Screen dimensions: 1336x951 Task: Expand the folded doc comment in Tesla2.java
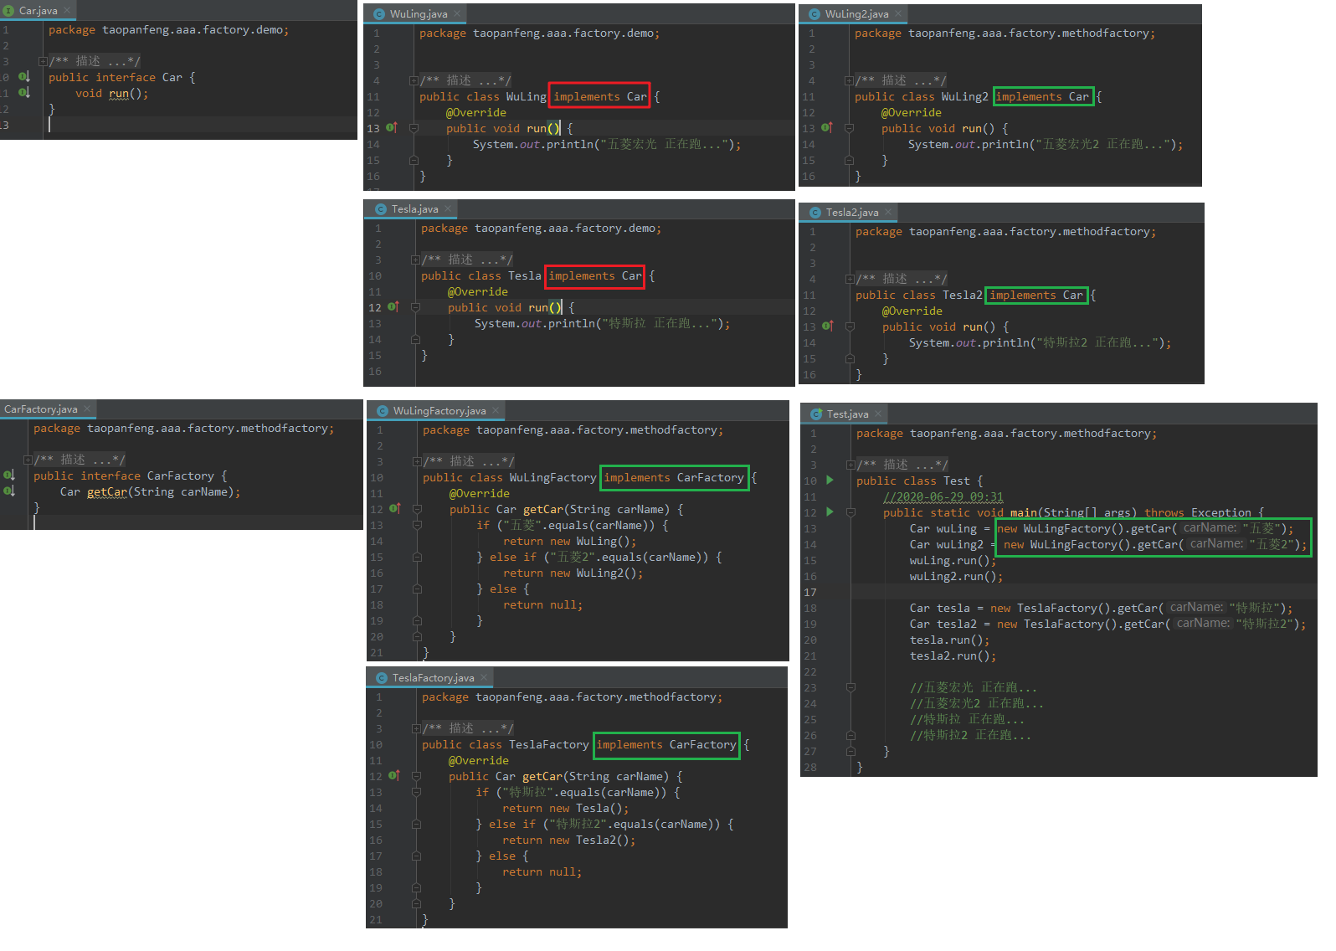tap(850, 280)
